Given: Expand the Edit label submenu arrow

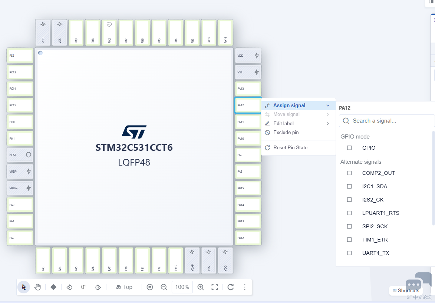Looking at the screenshot, I should click(x=328, y=124).
